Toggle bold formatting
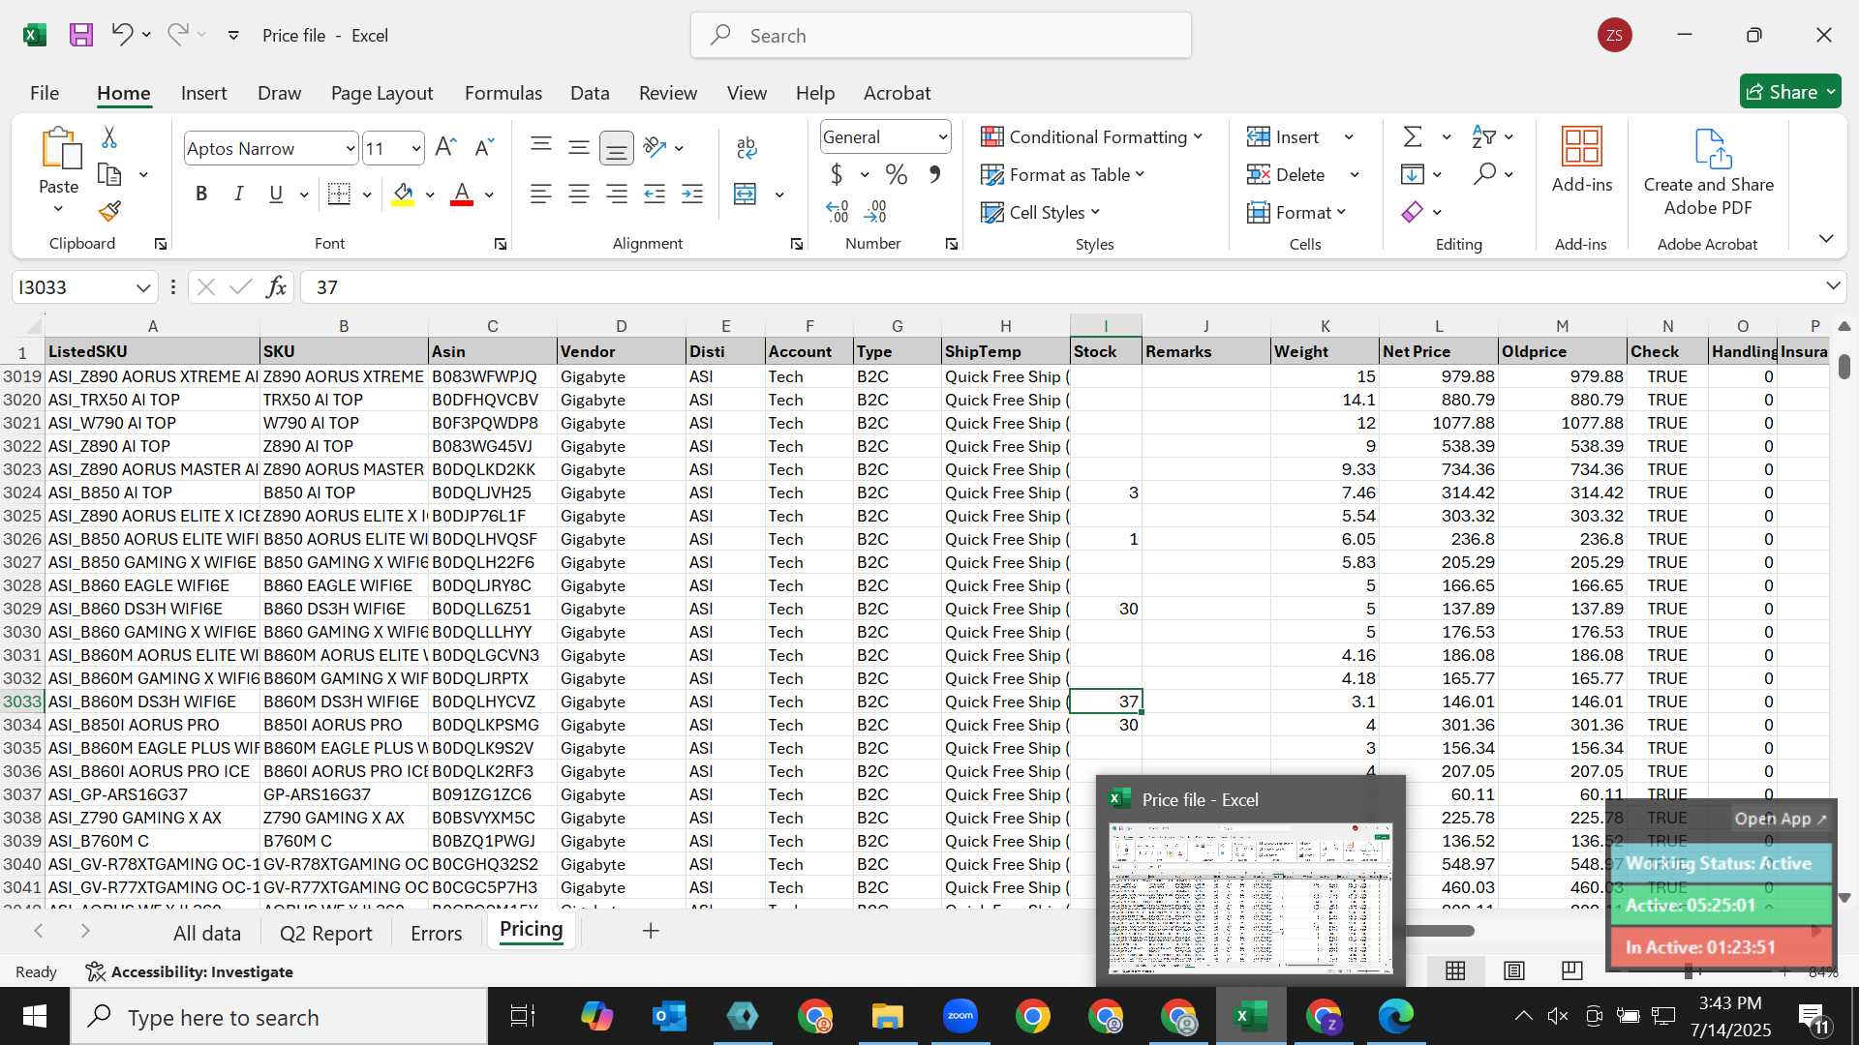This screenshot has width=1859, height=1045. tap(201, 194)
